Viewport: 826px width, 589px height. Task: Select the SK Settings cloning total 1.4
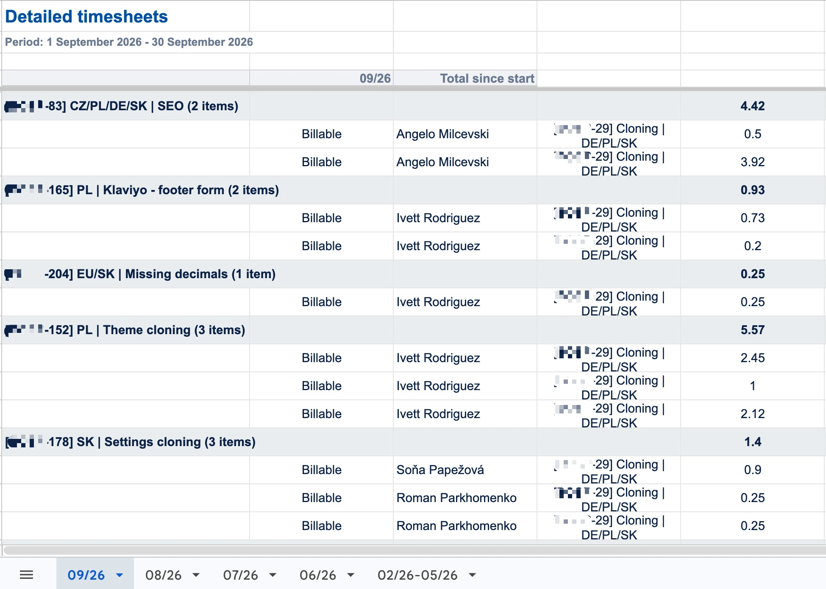click(x=752, y=442)
